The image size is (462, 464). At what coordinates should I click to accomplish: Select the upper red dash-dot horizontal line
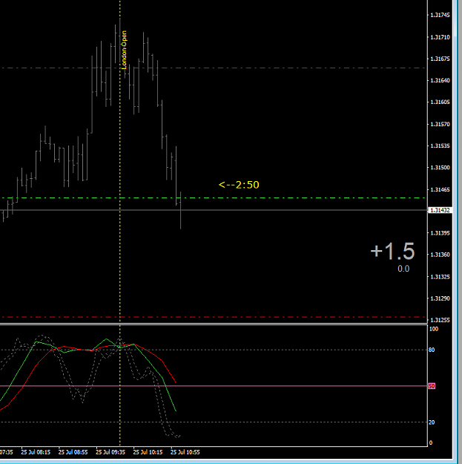coord(213,68)
